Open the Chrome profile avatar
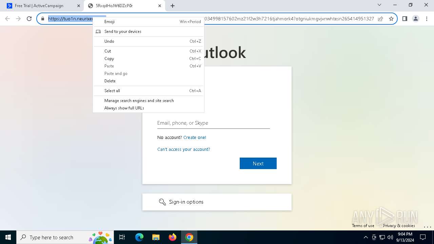This screenshot has height=244, width=434. coord(415,19)
